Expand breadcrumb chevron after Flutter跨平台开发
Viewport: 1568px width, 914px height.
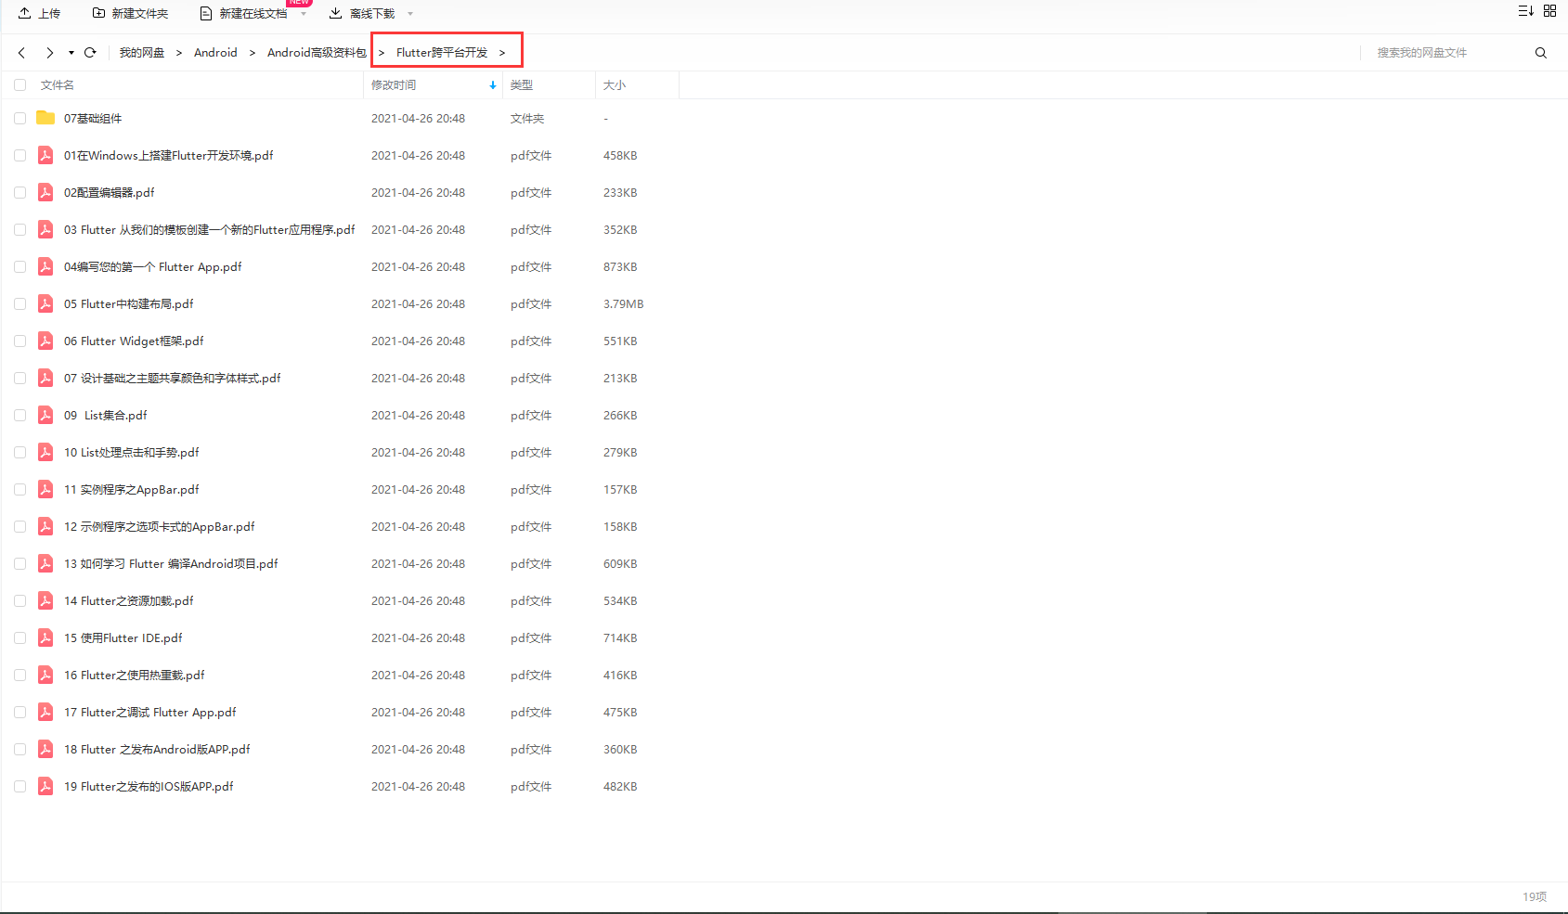(502, 53)
